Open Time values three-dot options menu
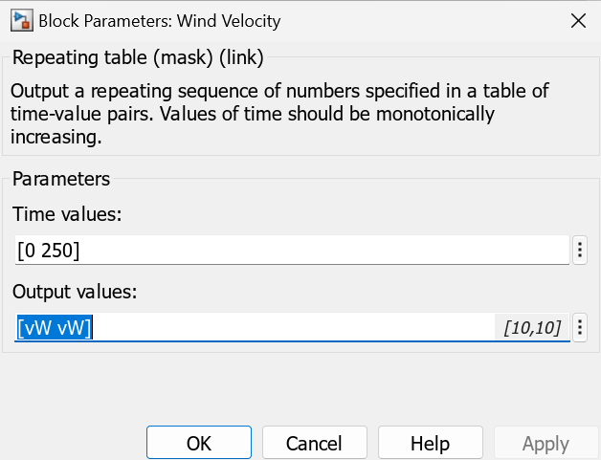Viewport: 601px width, 460px height. pyautogui.click(x=579, y=251)
